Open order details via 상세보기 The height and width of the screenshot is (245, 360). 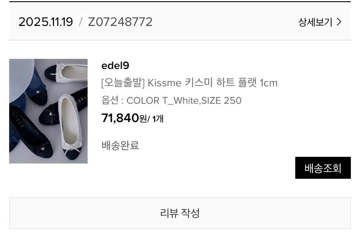315,22
